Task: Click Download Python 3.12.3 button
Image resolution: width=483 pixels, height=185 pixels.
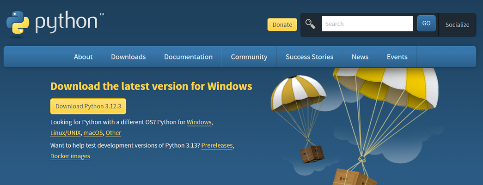Action: (88, 106)
